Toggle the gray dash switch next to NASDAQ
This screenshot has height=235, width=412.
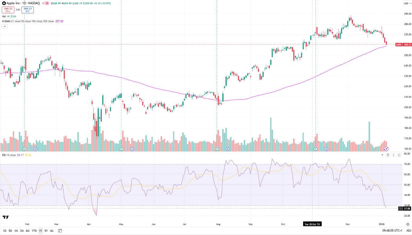[x=43, y=3]
